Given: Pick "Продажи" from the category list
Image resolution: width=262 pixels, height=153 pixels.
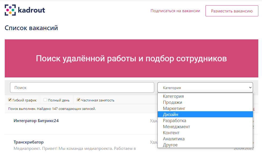Looking at the screenshot, I should [172, 102].
